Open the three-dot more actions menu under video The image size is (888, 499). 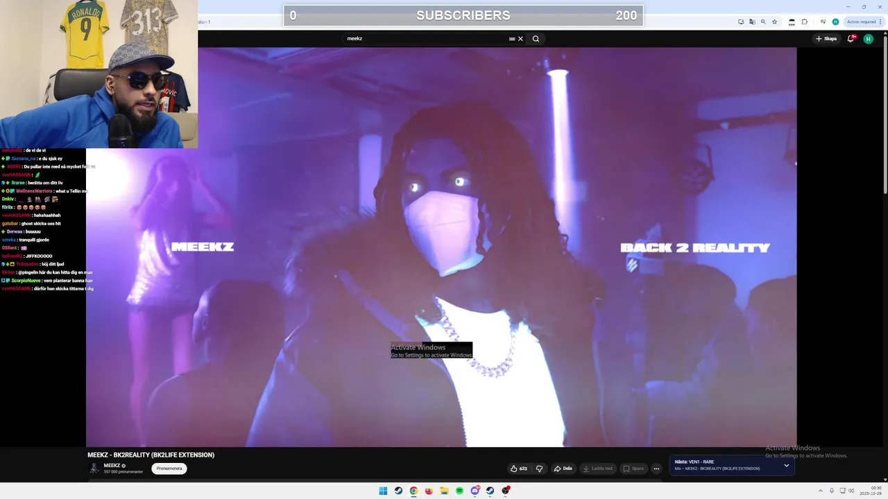point(656,469)
